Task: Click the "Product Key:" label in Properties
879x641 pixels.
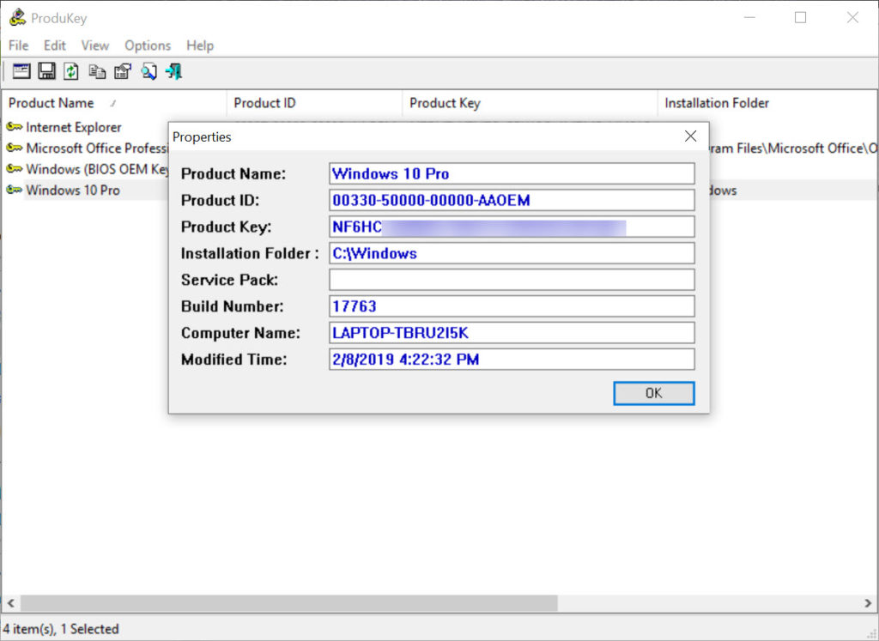Action: point(226,227)
